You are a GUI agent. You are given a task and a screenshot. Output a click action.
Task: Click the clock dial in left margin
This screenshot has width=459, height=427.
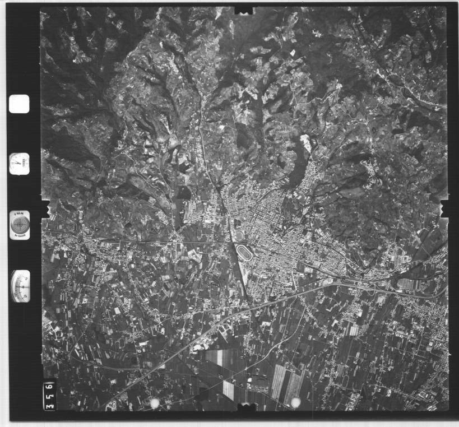tap(19, 164)
